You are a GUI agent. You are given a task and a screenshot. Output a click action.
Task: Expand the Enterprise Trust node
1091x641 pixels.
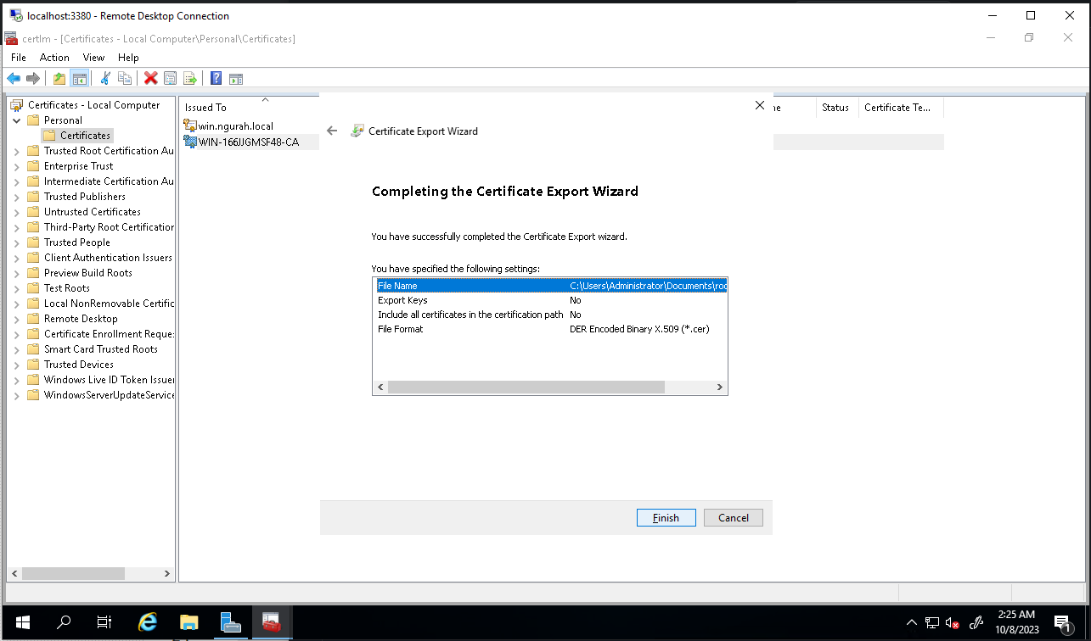(17, 166)
